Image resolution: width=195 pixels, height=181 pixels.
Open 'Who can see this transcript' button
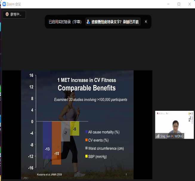[113, 22]
